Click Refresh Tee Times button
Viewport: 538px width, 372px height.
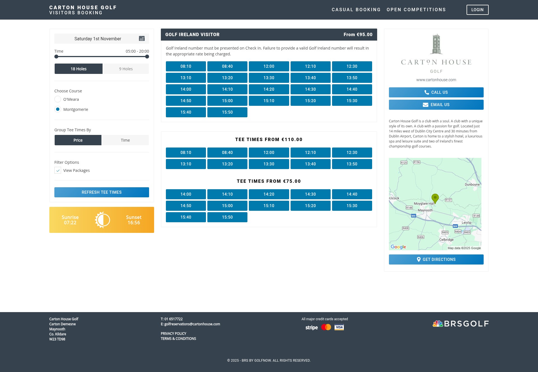click(102, 192)
